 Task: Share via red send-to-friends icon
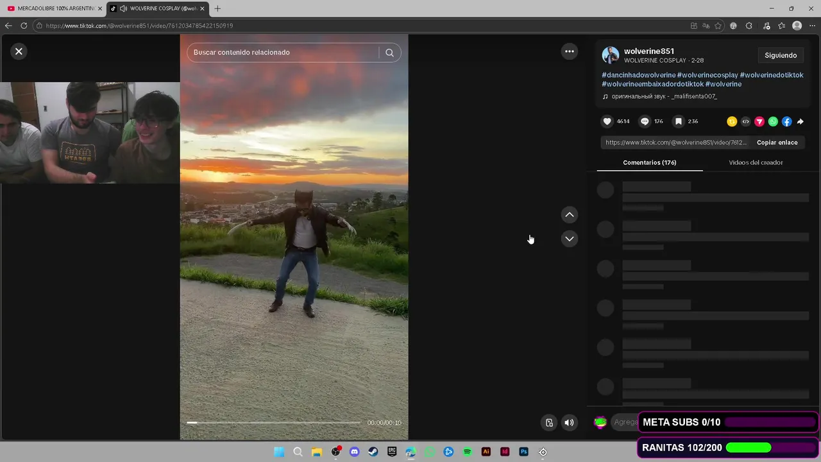click(759, 121)
